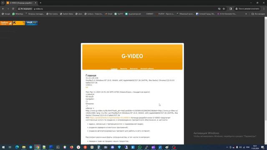Select the first tab in the G-VIDEO site menu
Image resolution: width=267 pixels, height=150 pixels.
pos(114,68)
